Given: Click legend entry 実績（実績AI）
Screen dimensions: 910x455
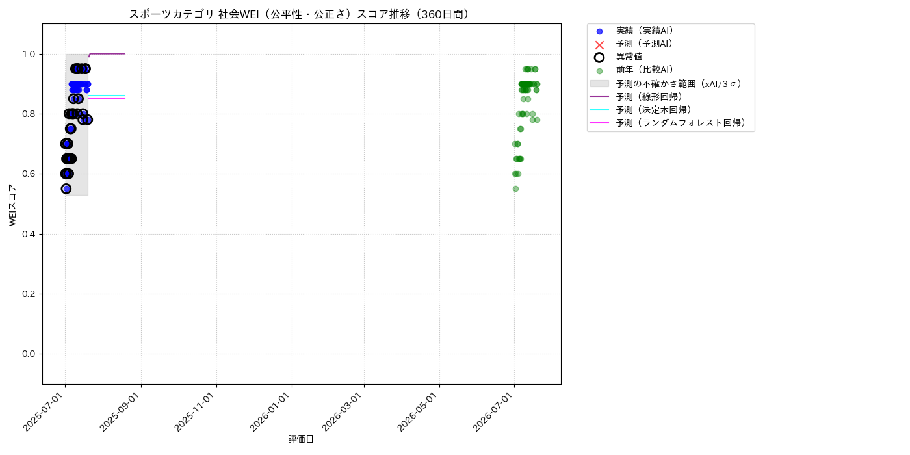Looking at the screenshot, I should [x=645, y=31].
